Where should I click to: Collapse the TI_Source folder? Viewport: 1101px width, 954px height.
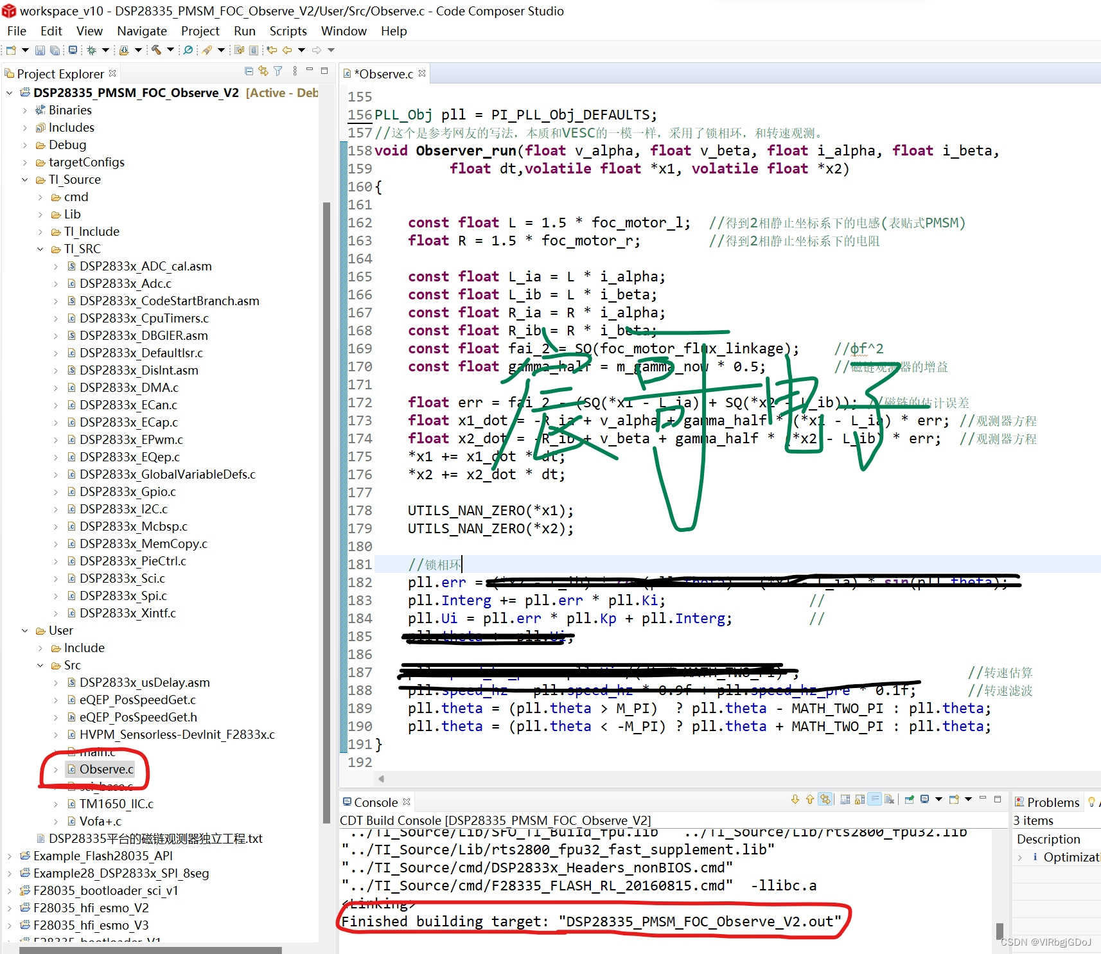pyautogui.click(x=25, y=180)
